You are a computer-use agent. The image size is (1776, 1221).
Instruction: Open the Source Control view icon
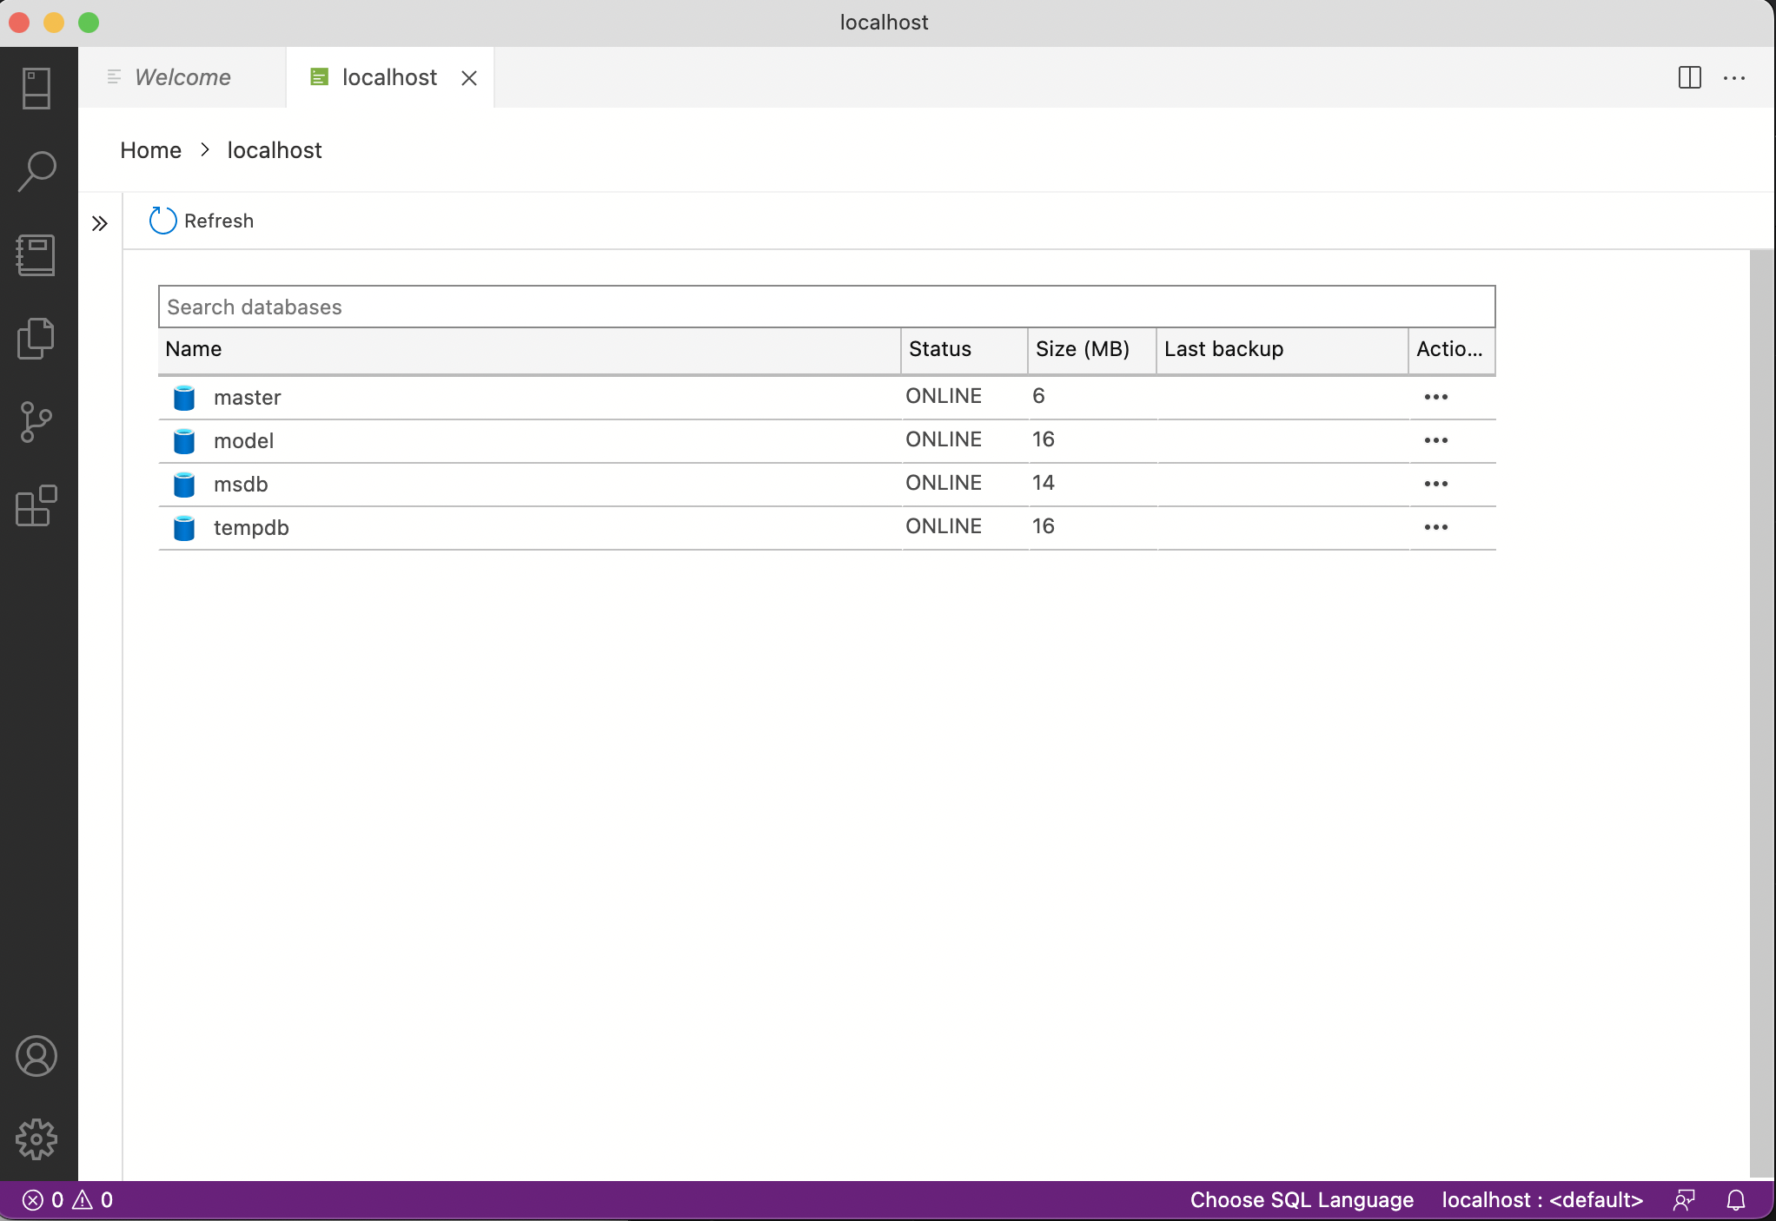point(36,422)
